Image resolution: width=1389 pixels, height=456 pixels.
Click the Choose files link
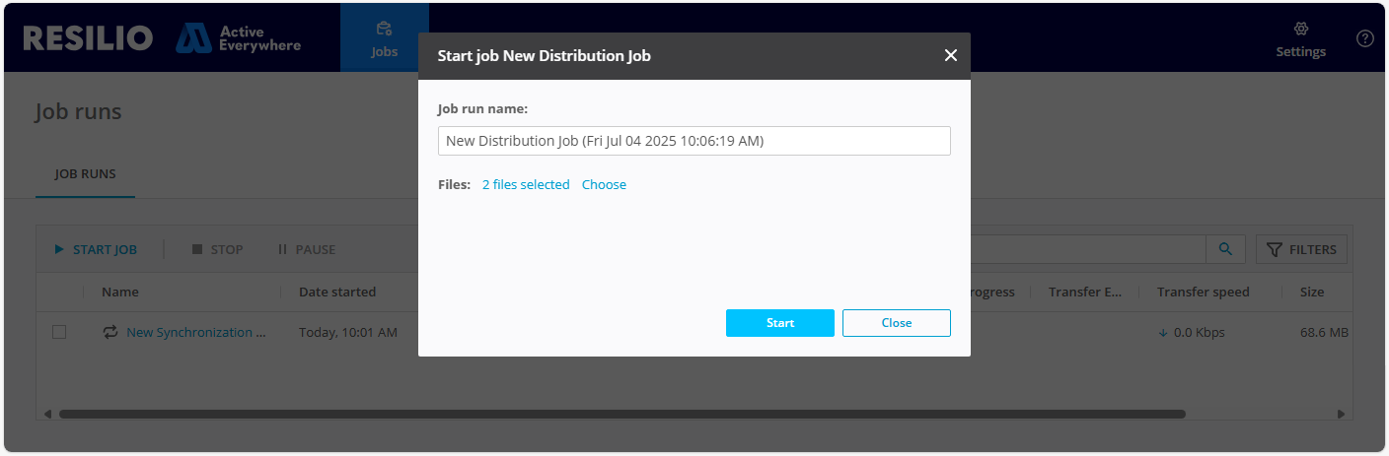point(604,185)
